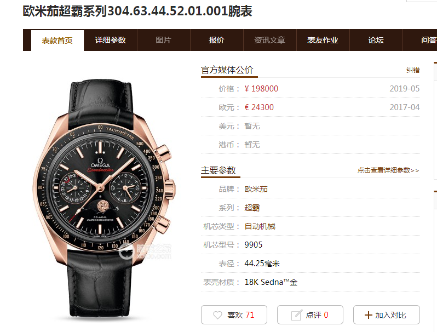Click the 纠错 correction link

413,70
